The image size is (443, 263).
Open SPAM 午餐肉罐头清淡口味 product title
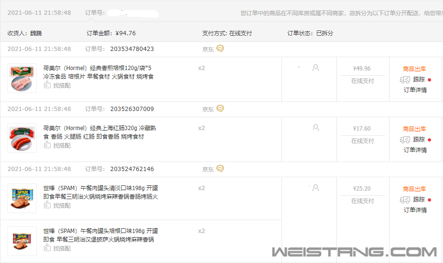coord(100,192)
